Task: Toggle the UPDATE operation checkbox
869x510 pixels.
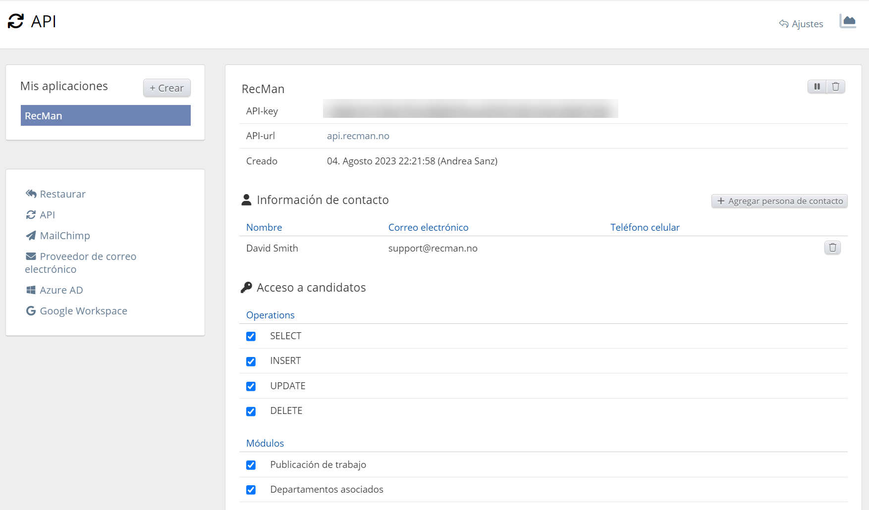Action: click(251, 386)
